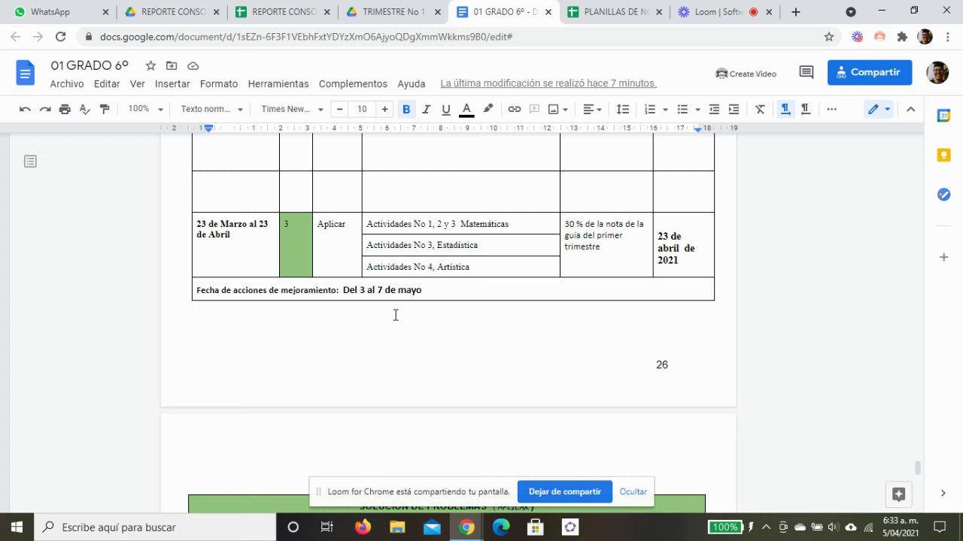Image resolution: width=963 pixels, height=541 pixels.
Task: Click Dejar de compartir button
Action: (x=564, y=491)
